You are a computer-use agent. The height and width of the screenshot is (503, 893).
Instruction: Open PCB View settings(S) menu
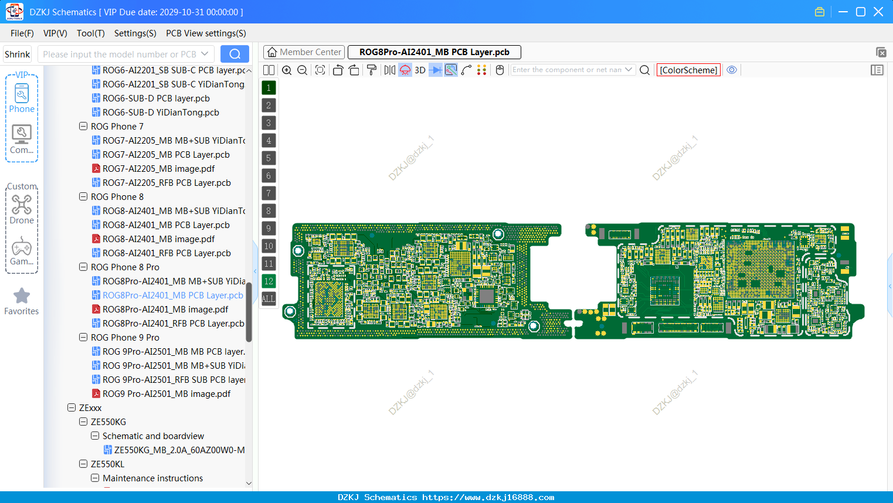206,33
